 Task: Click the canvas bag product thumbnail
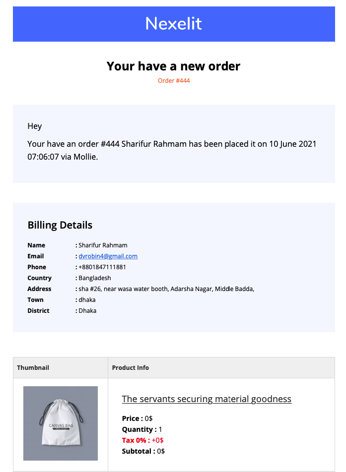point(61,423)
